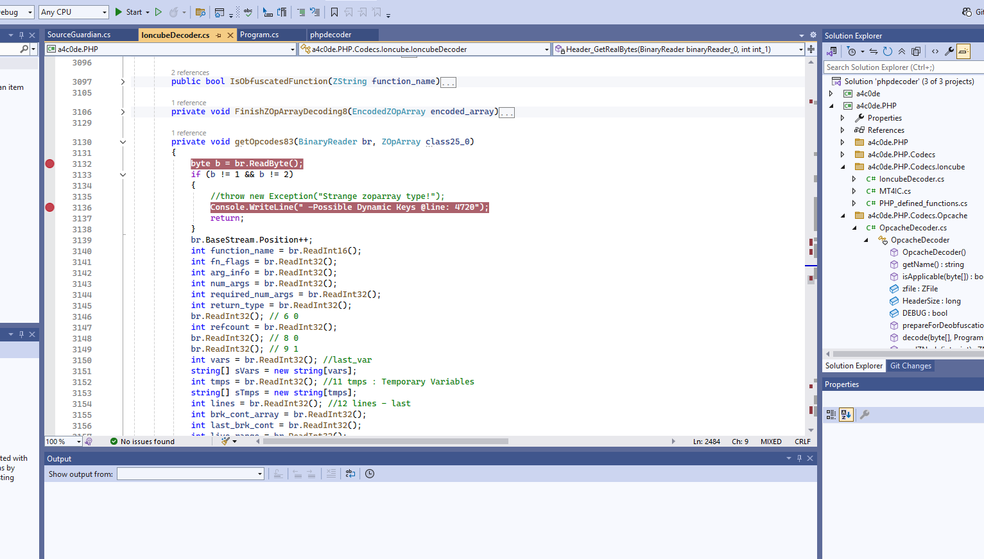The height and width of the screenshot is (559, 984).
Task: Click the green Start debugging button
Action: pos(128,12)
